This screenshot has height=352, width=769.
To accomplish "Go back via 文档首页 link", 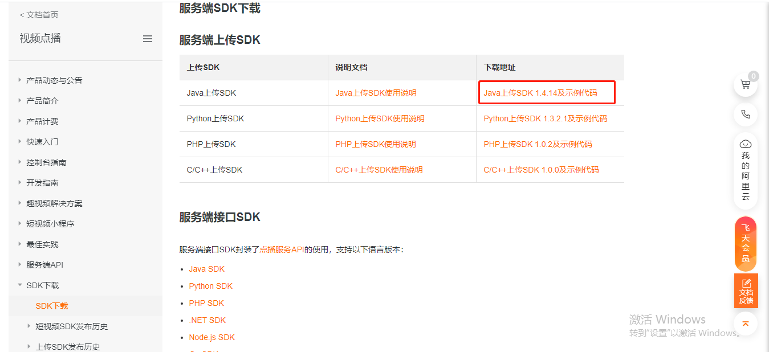I will pos(39,15).
